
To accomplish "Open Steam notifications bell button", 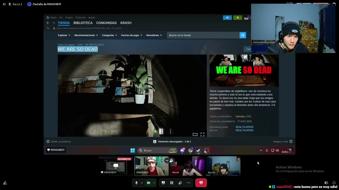I will [238, 17].
